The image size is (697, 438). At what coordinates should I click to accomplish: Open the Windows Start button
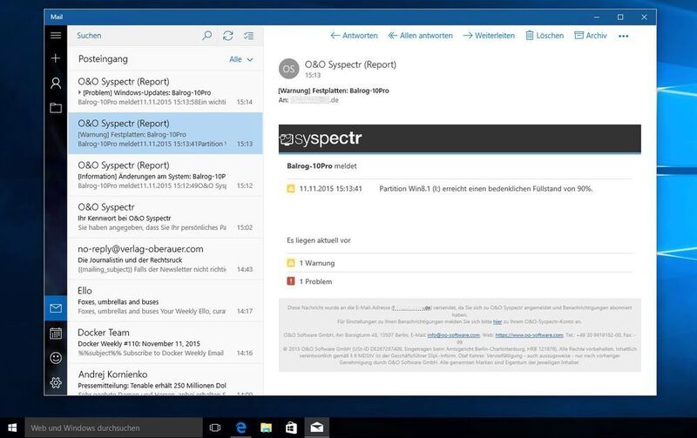coord(12,428)
